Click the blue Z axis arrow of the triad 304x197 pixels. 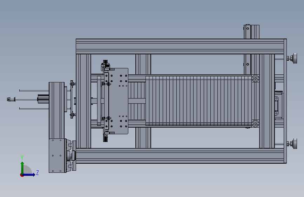click(29, 175)
